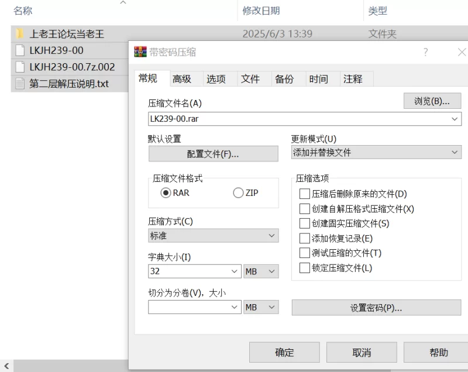Image resolution: width=468 pixels, height=372 pixels.
Task: Enable 创建自解压格式压缩文件 option
Action: 304,209
